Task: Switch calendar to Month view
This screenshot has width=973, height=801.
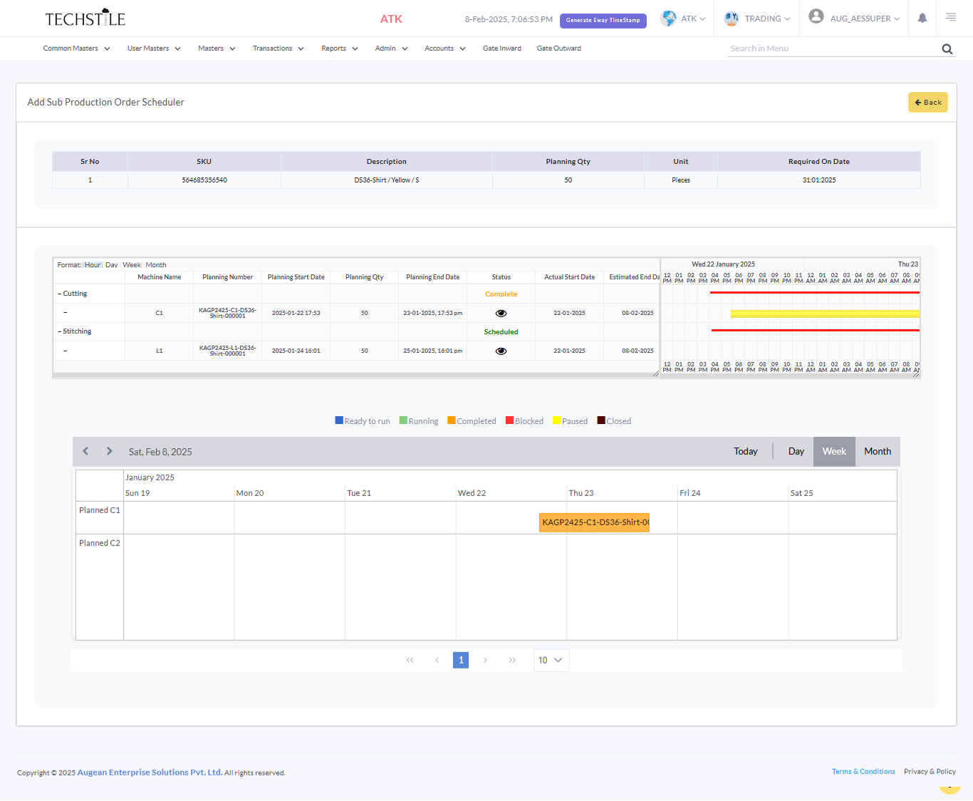Action: 878,452
